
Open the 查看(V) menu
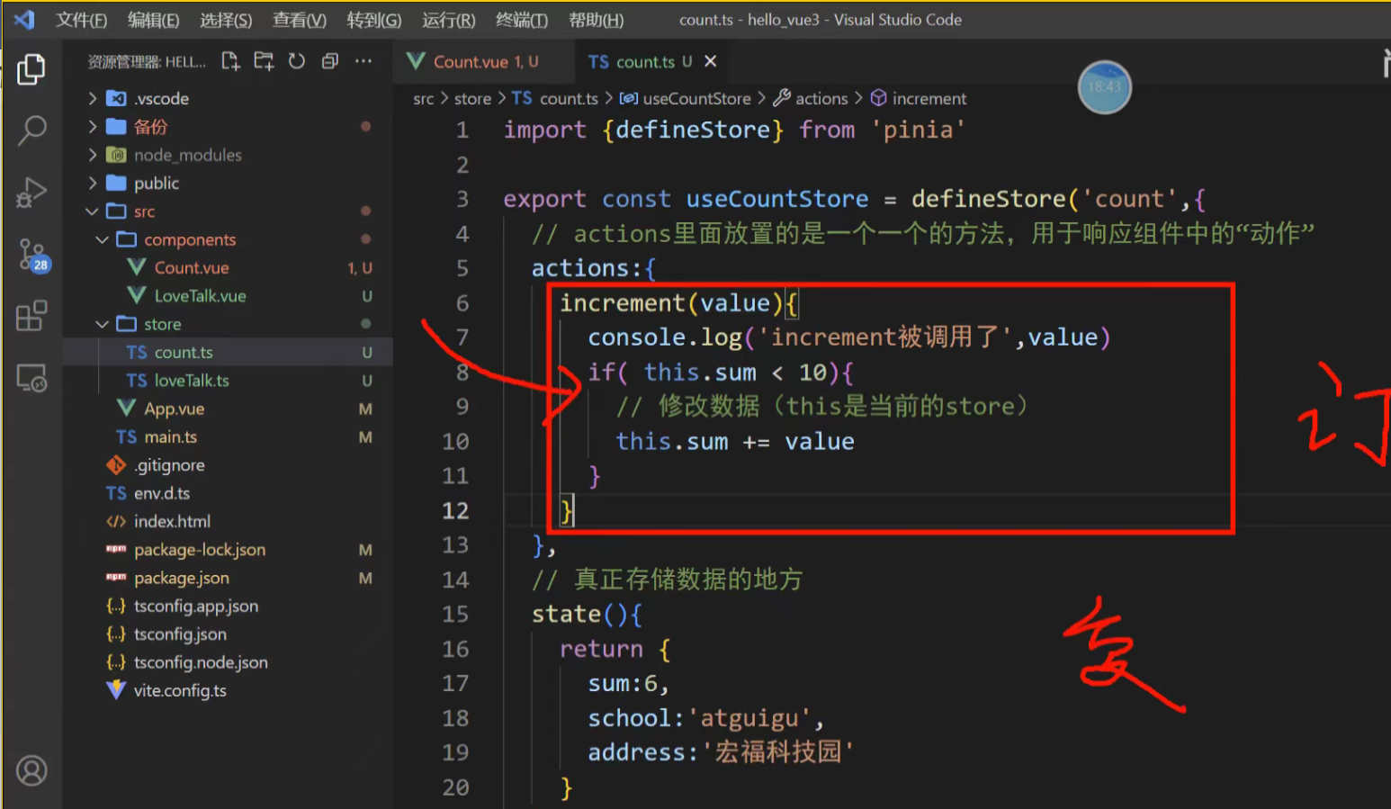[300, 20]
